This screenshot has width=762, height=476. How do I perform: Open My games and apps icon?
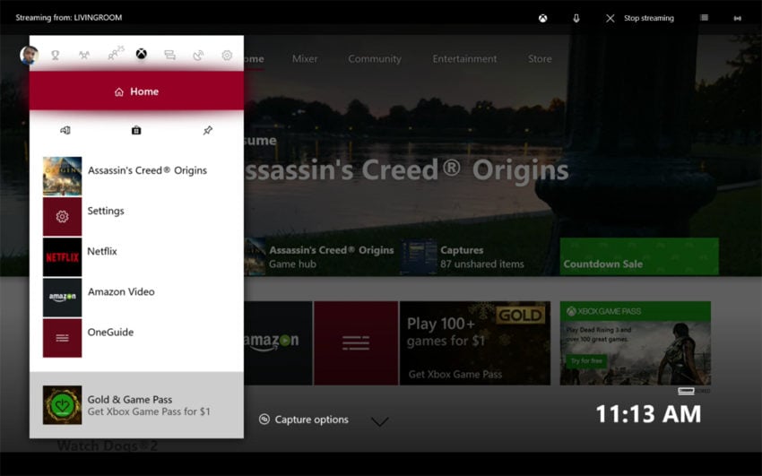click(65, 130)
